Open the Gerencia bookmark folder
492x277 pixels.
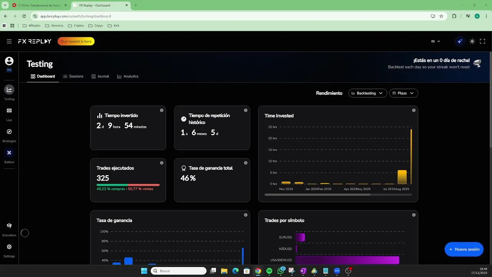click(54, 26)
